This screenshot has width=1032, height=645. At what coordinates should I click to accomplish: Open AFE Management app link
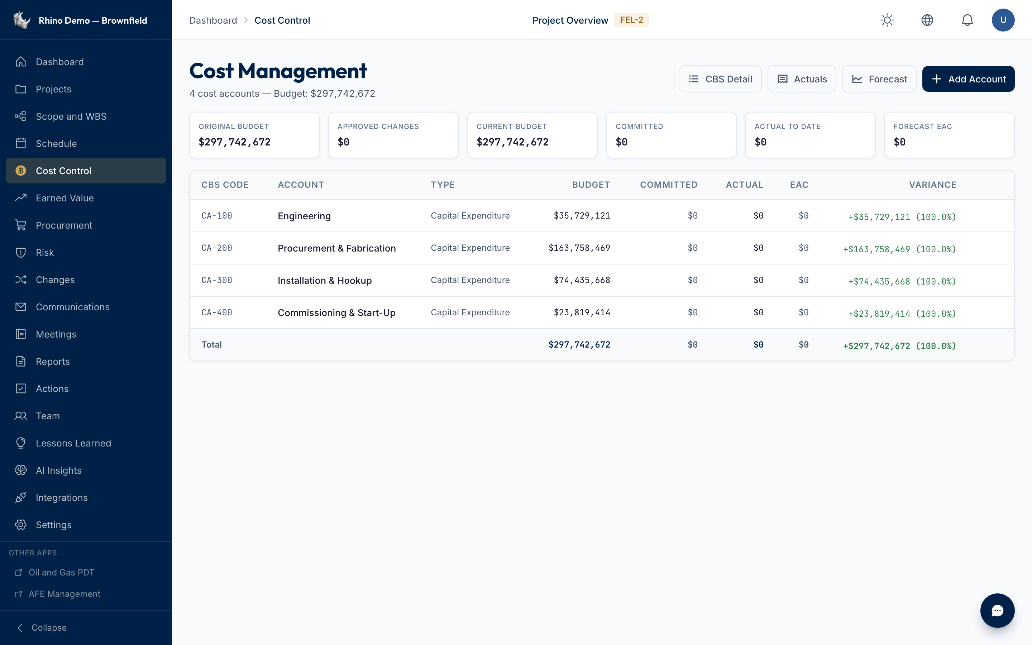pyautogui.click(x=64, y=594)
